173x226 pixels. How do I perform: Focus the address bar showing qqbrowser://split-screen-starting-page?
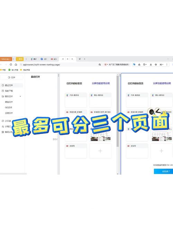pos(59,65)
